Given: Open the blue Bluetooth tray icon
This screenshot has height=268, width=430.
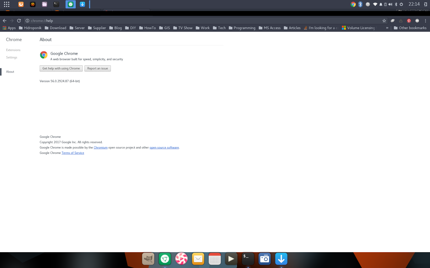Looking at the screenshot, I should pos(360,4).
